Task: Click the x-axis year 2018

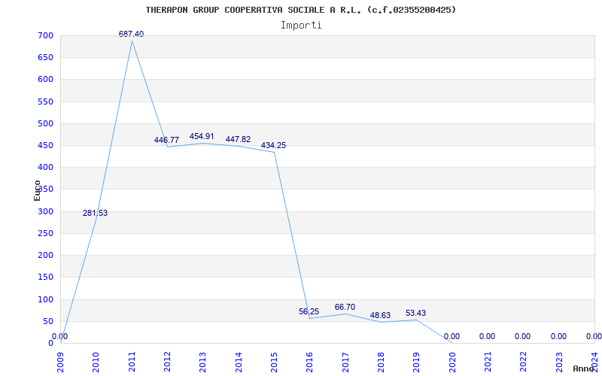Action: pyautogui.click(x=382, y=362)
